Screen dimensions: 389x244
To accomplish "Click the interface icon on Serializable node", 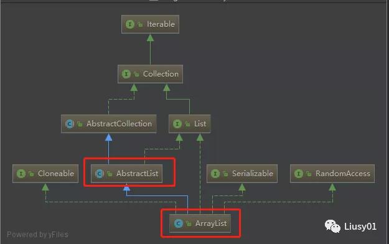I will click(x=215, y=174).
